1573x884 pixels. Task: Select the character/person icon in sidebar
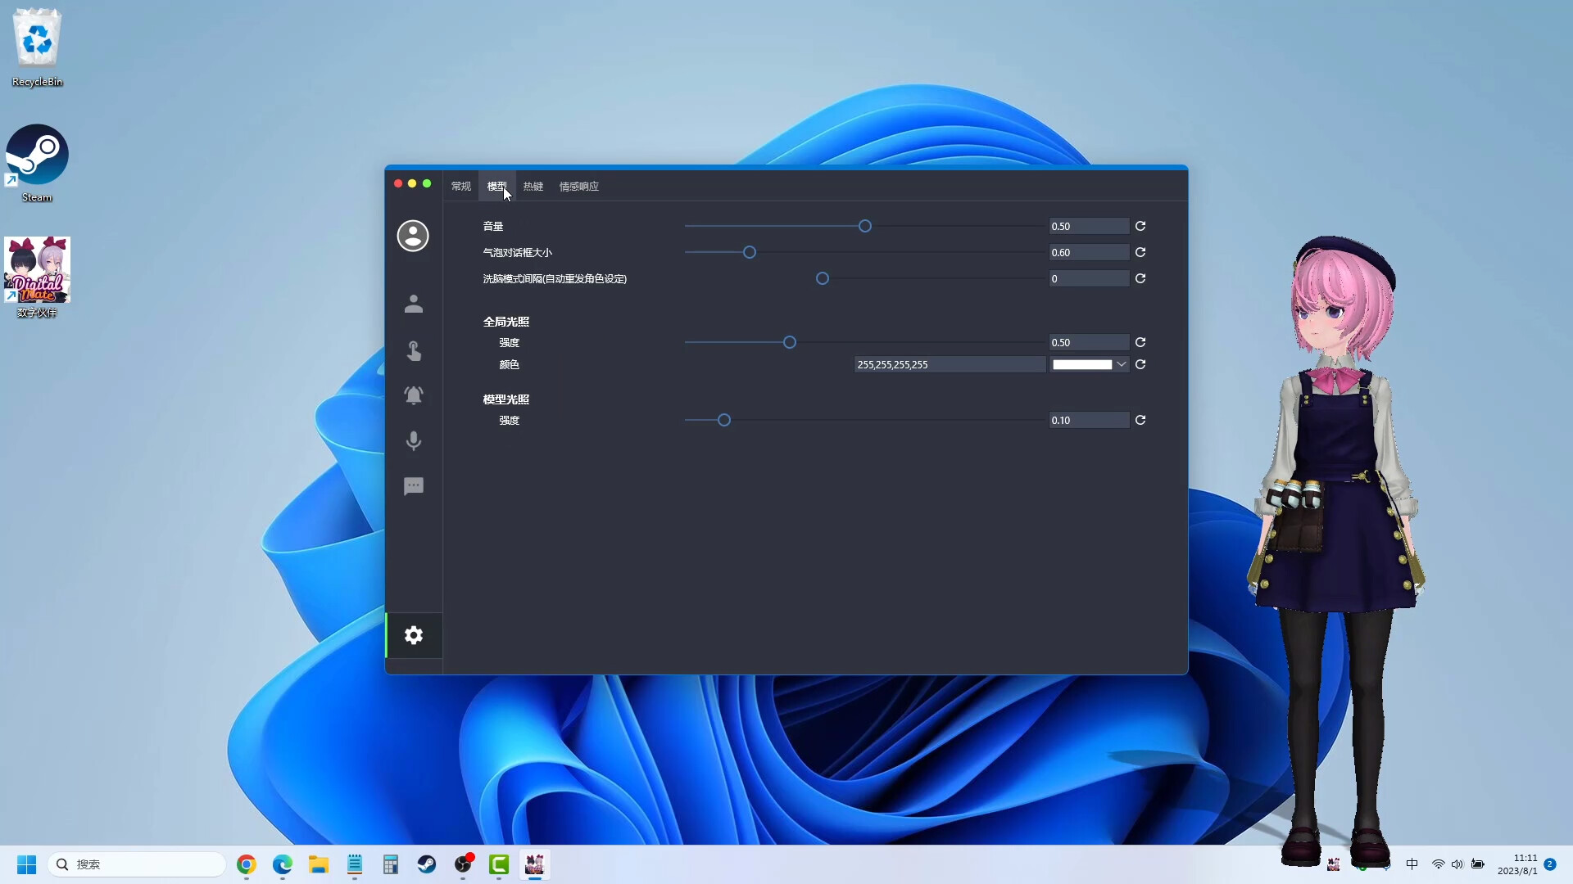(x=414, y=304)
